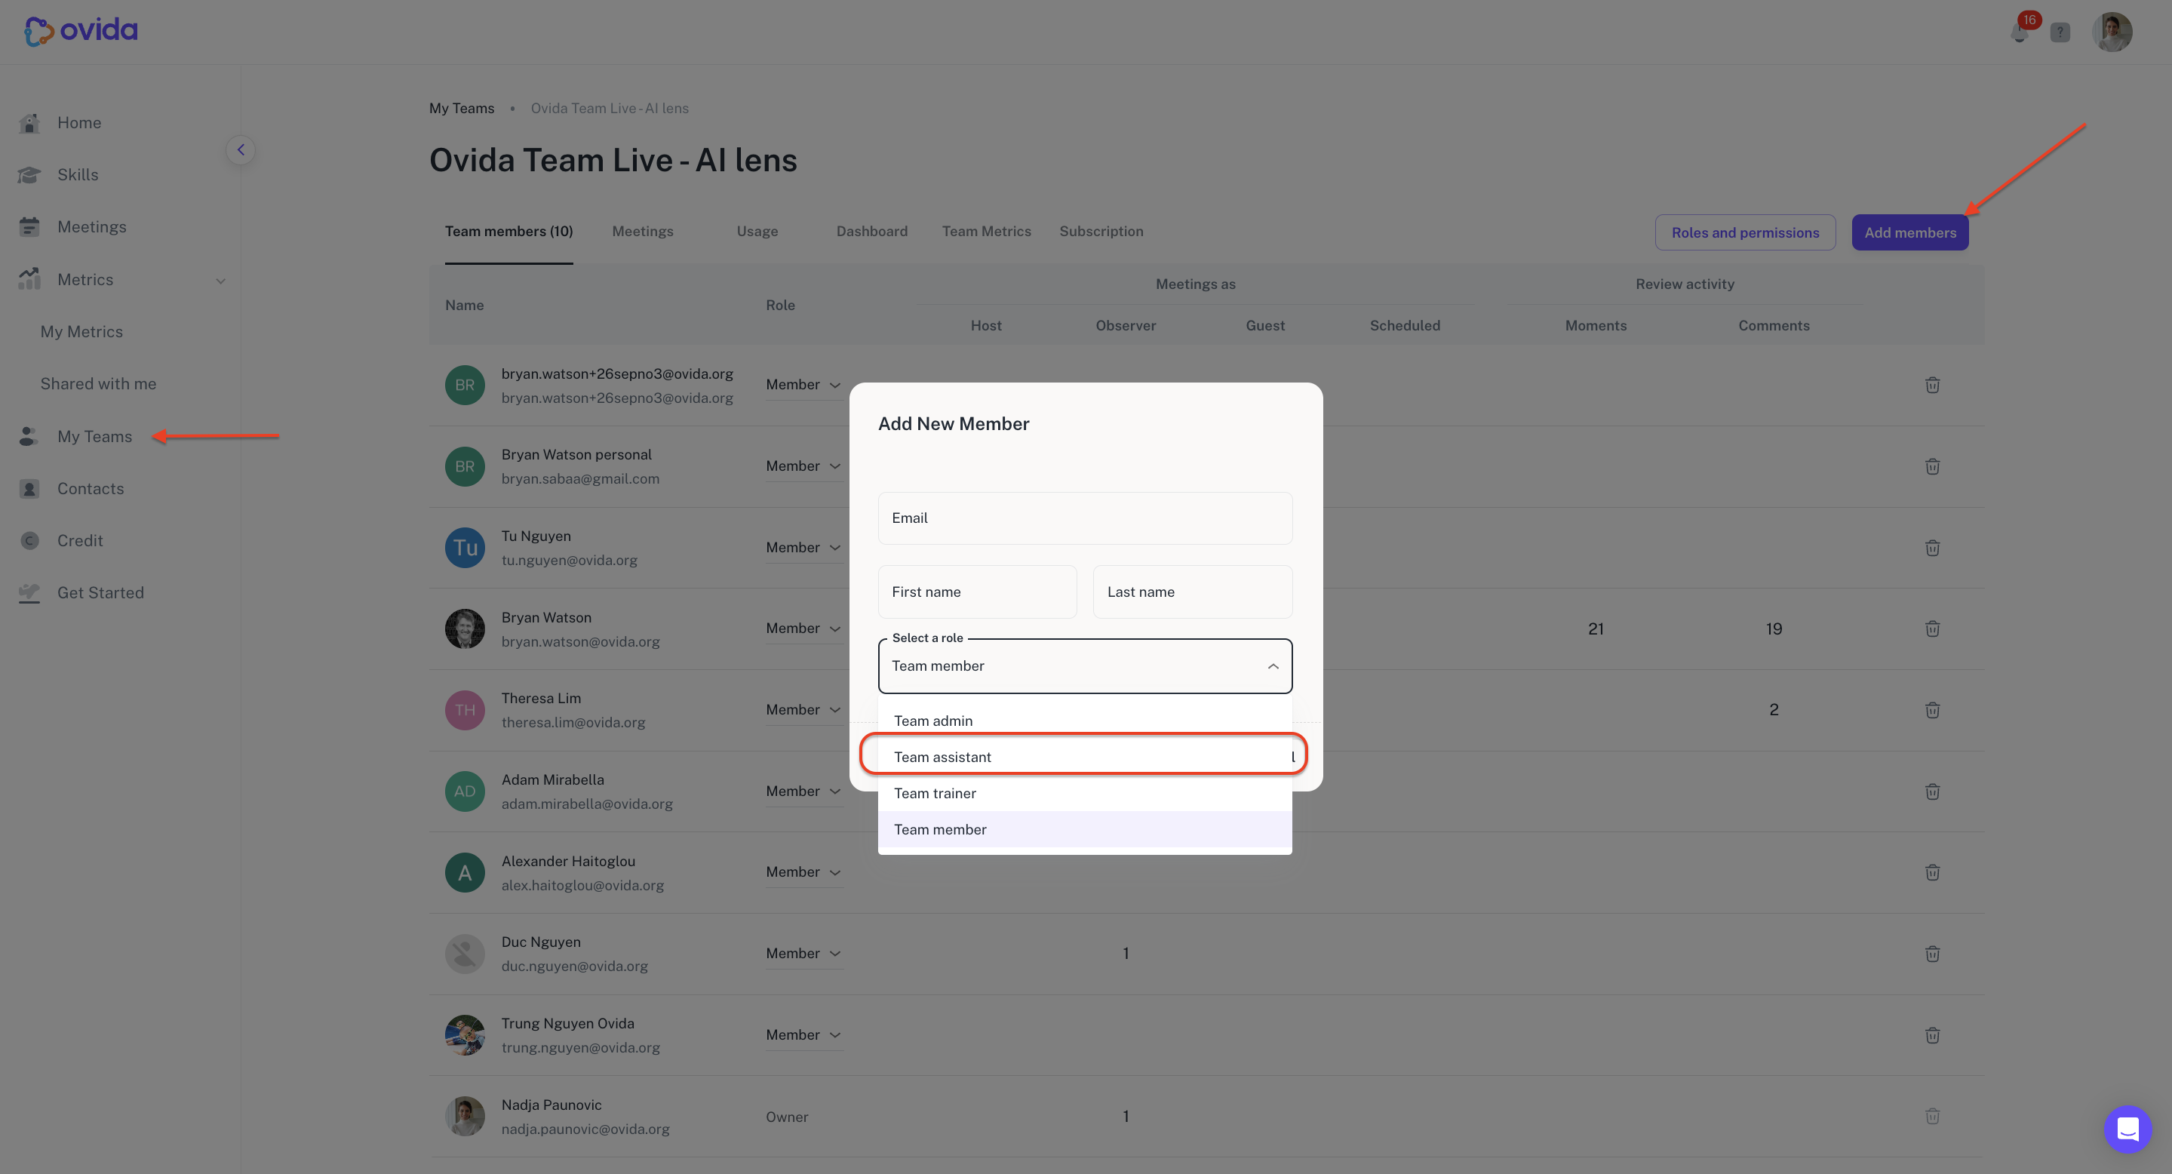This screenshot has width=2172, height=1174.
Task: Select Team trainer role option
Action: 1084,794
